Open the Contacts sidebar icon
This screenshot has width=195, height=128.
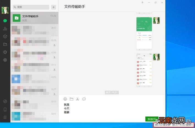click(x=5, y=28)
